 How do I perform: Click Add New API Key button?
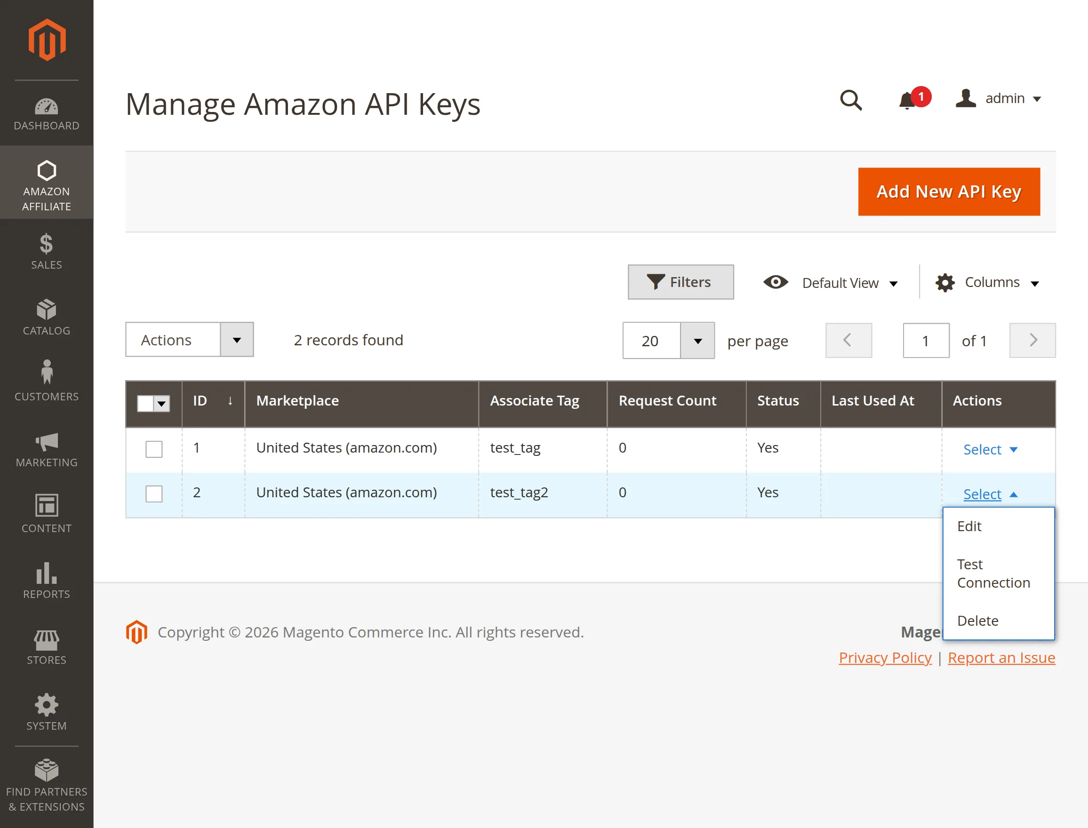[949, 191]
